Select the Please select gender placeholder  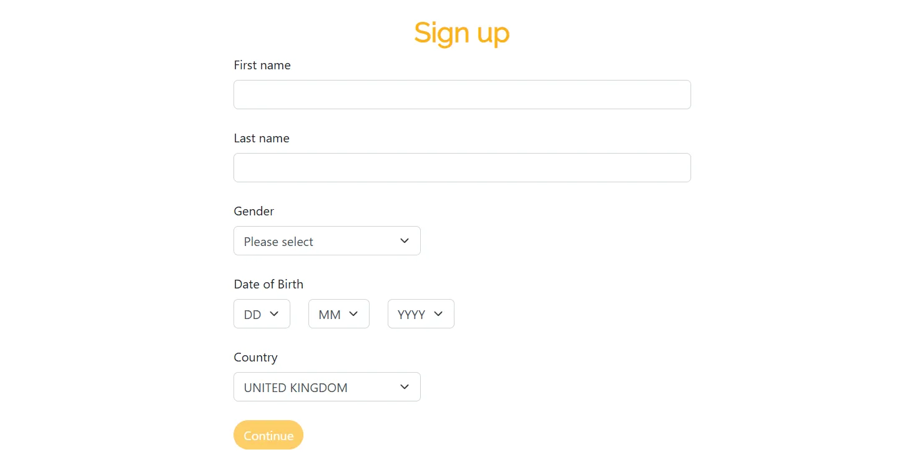click(278, 241)
